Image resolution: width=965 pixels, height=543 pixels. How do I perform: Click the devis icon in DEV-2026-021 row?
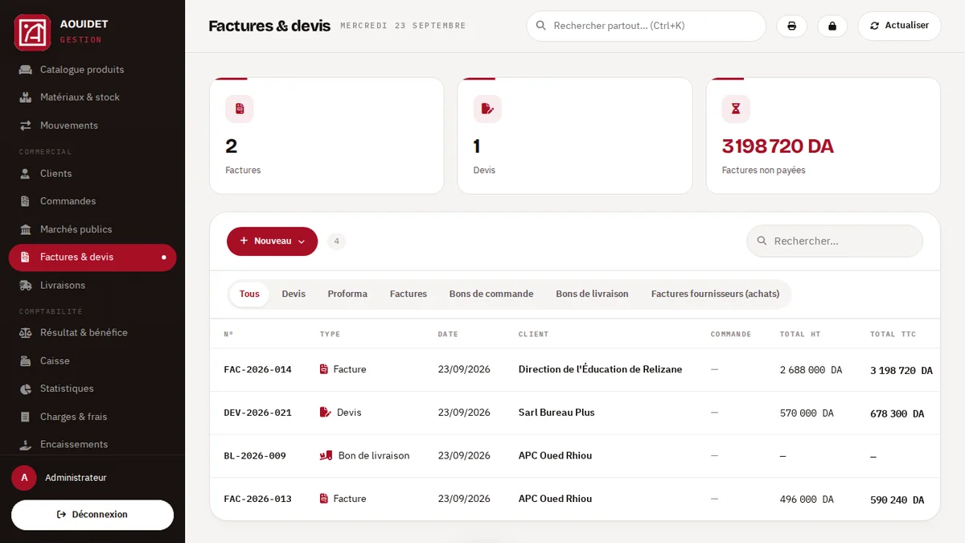pyautogui.click(x=326, y=413)
